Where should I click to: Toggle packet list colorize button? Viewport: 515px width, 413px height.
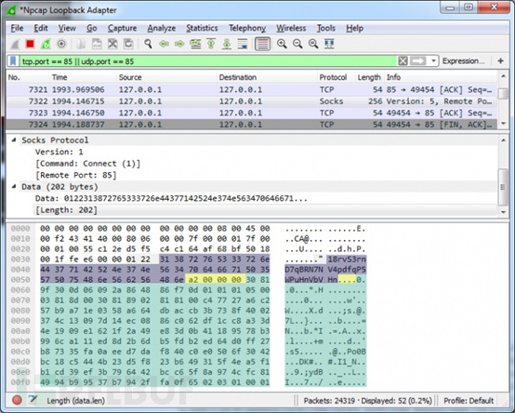point(263,44)
